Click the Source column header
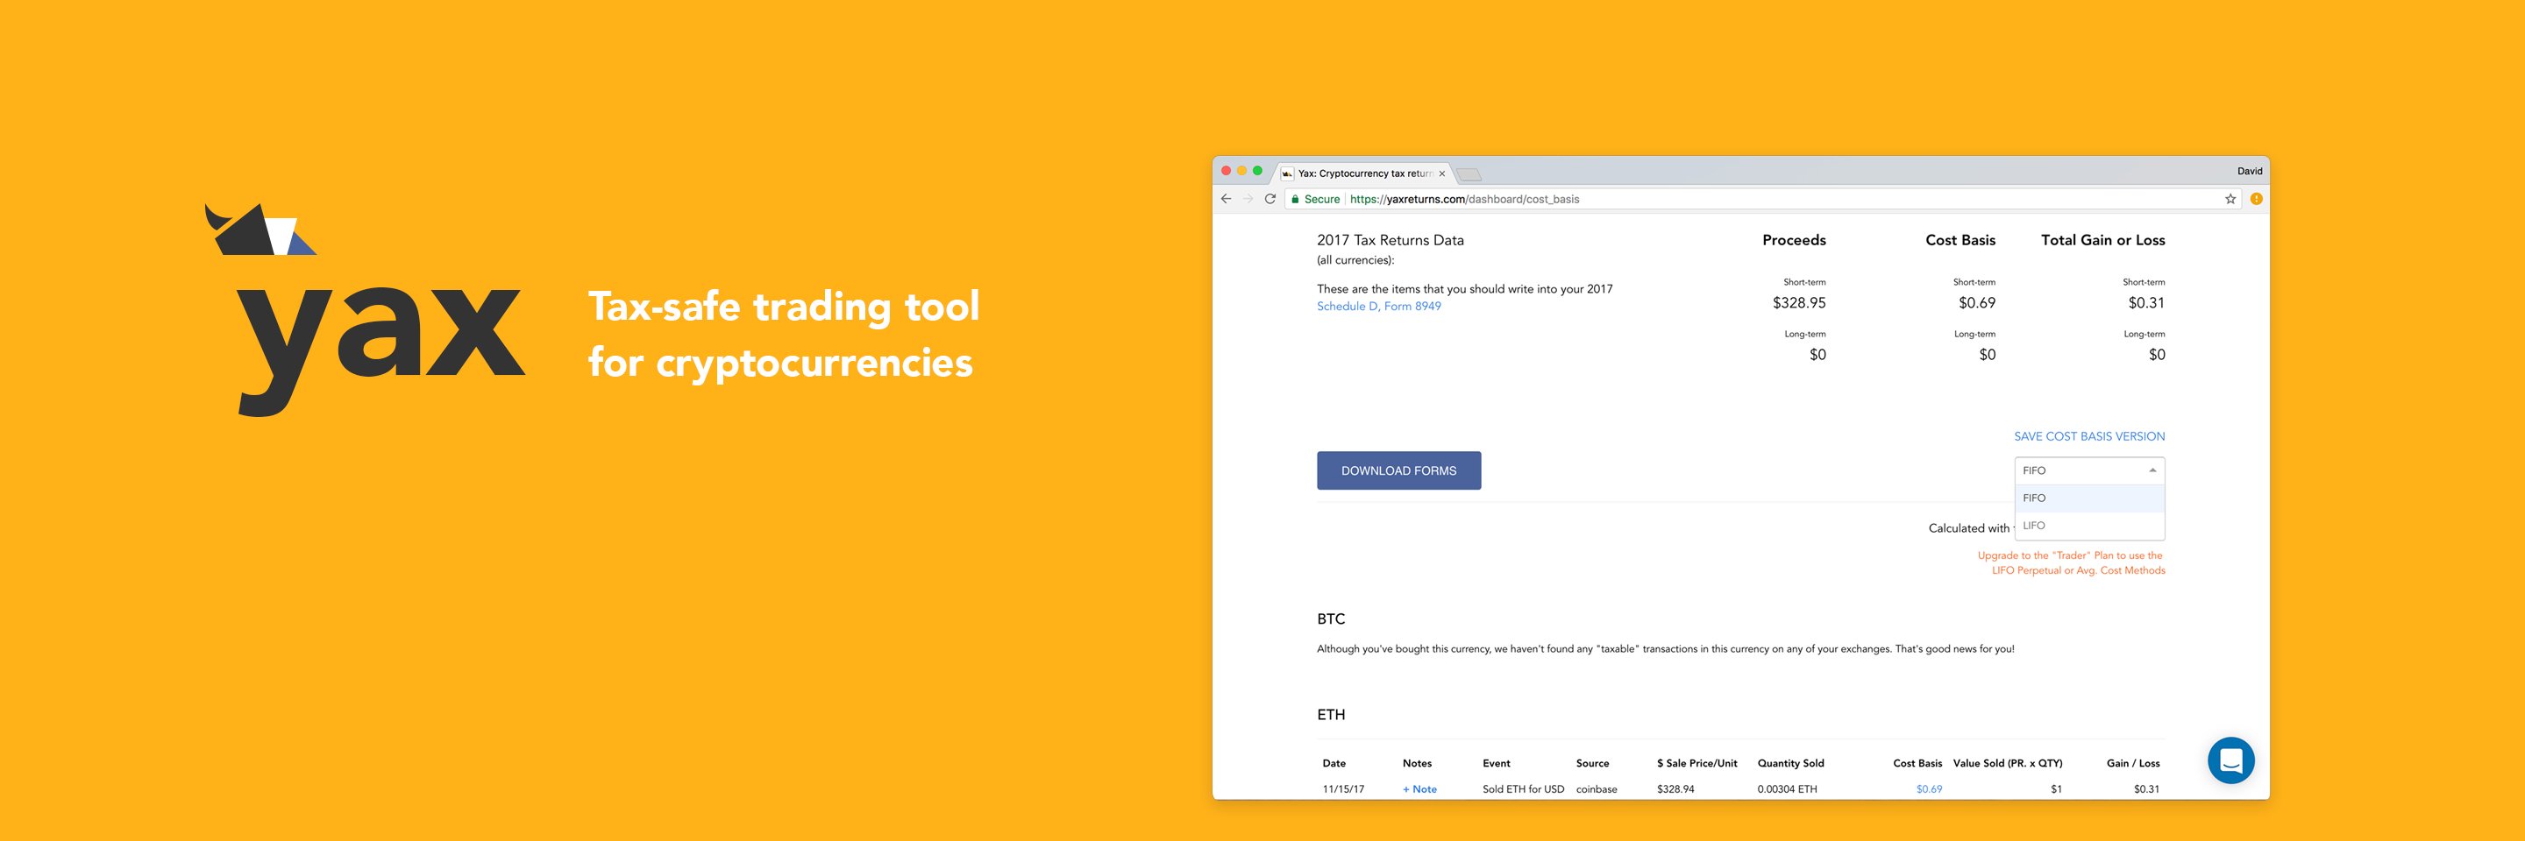2525x841 pixels. tap(1593, 764)
